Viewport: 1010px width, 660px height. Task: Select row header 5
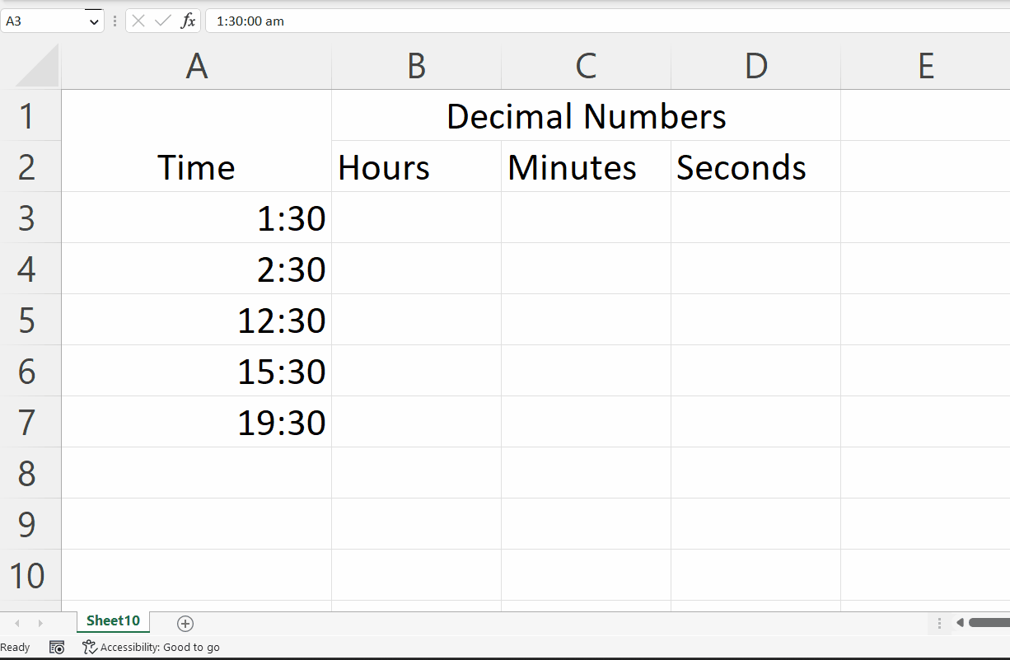coord(30,320)
